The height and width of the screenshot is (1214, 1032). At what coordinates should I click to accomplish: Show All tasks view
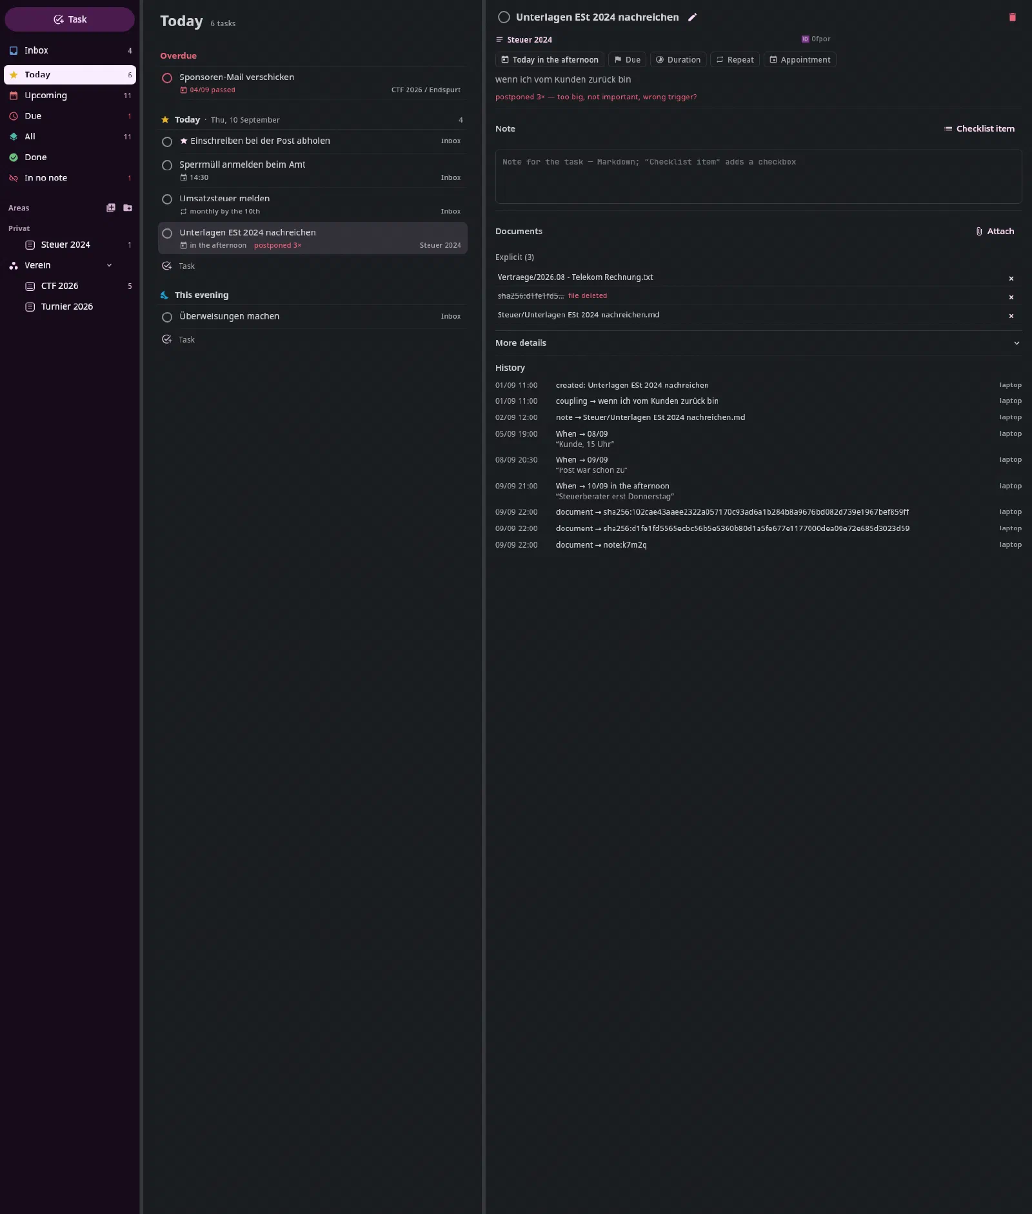tap(70, 137)
